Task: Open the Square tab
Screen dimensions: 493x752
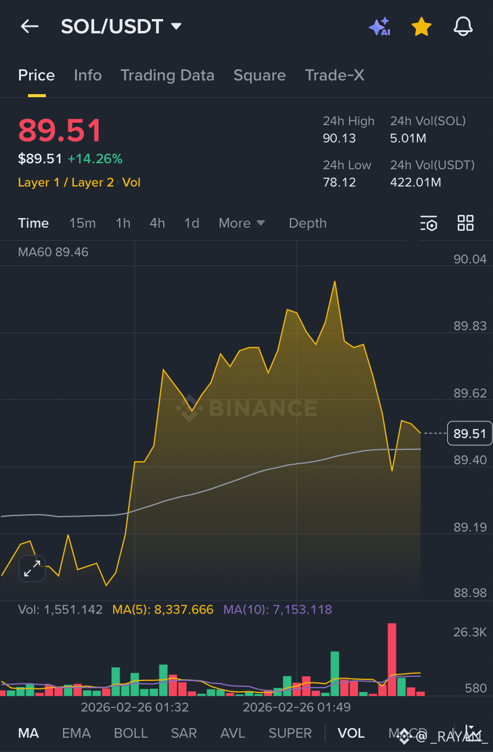Action: 260,75
